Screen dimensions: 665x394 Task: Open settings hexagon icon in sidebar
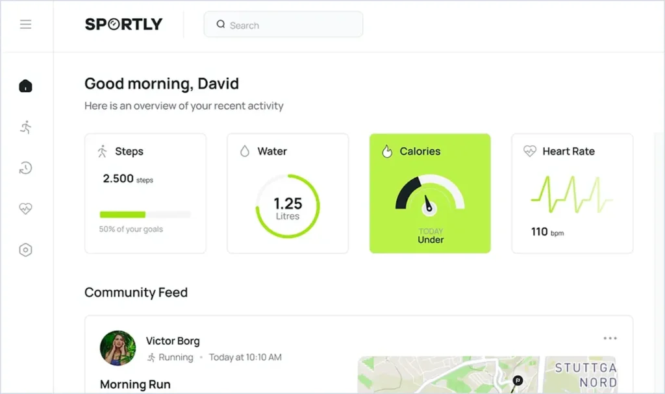click(25, 250)
